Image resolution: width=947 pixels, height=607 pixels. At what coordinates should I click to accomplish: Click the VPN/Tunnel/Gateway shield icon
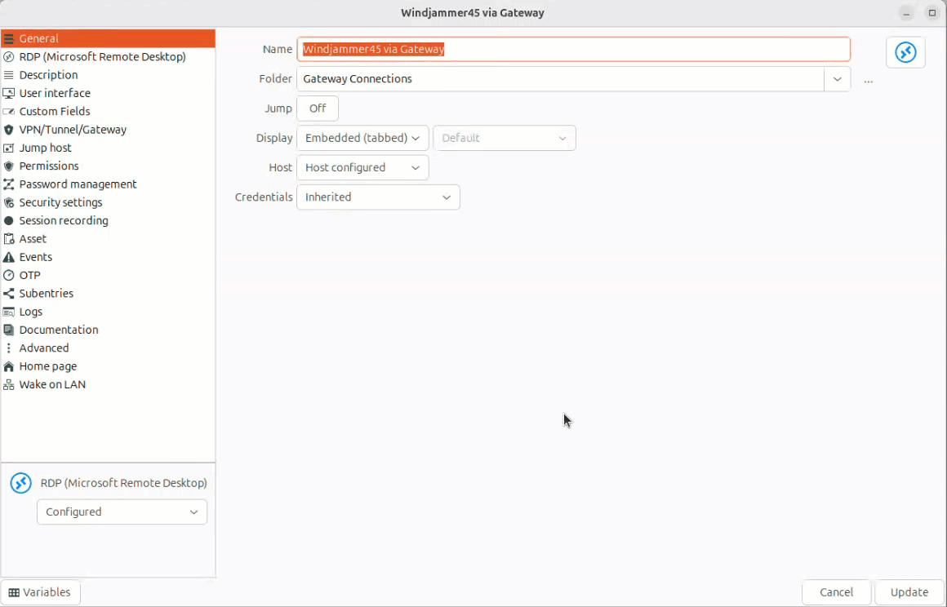(x=9, y=130)
